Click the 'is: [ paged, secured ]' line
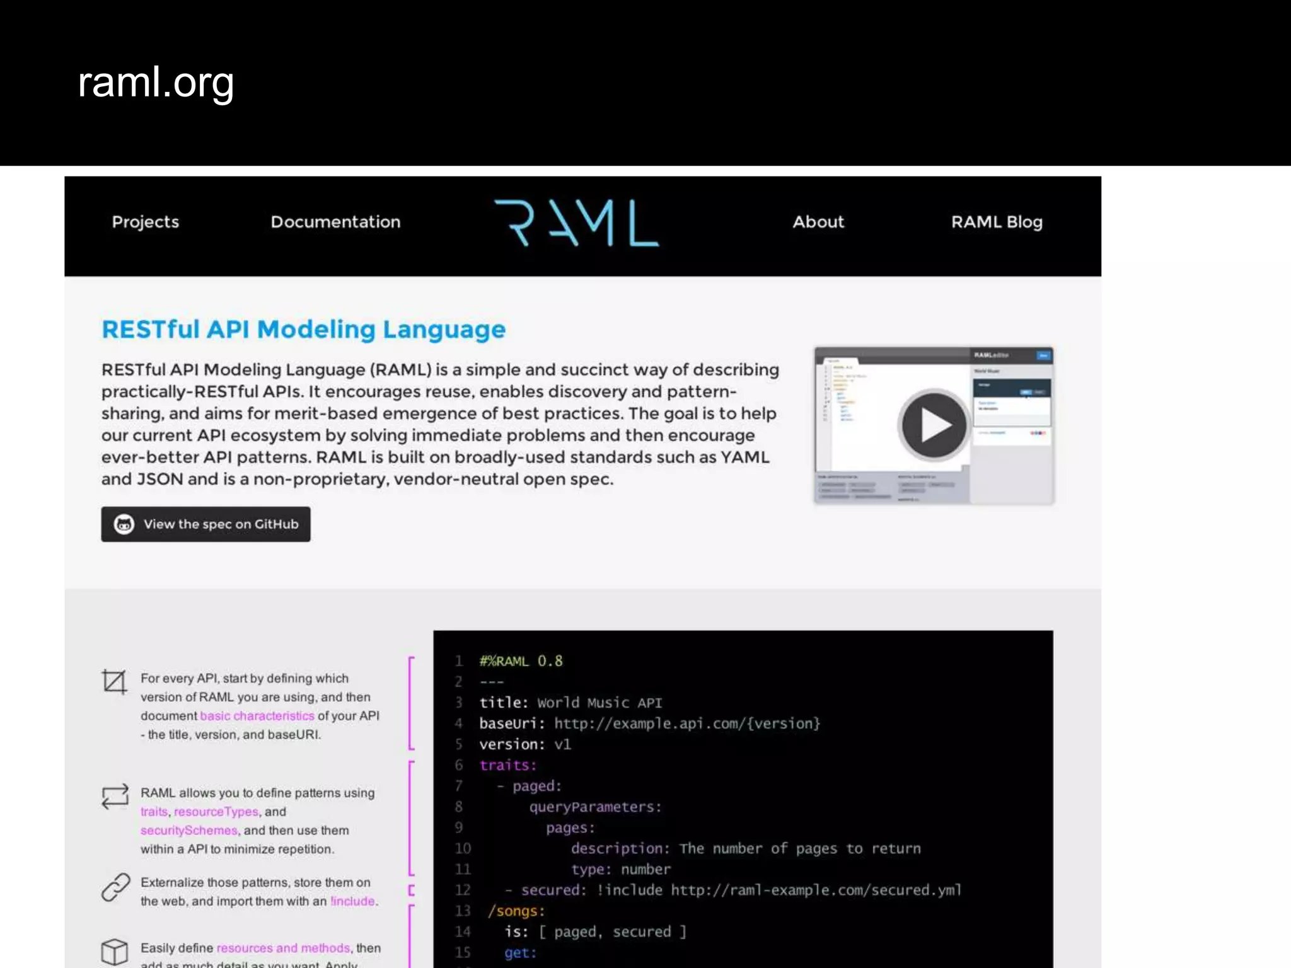 tap(595, 931)
